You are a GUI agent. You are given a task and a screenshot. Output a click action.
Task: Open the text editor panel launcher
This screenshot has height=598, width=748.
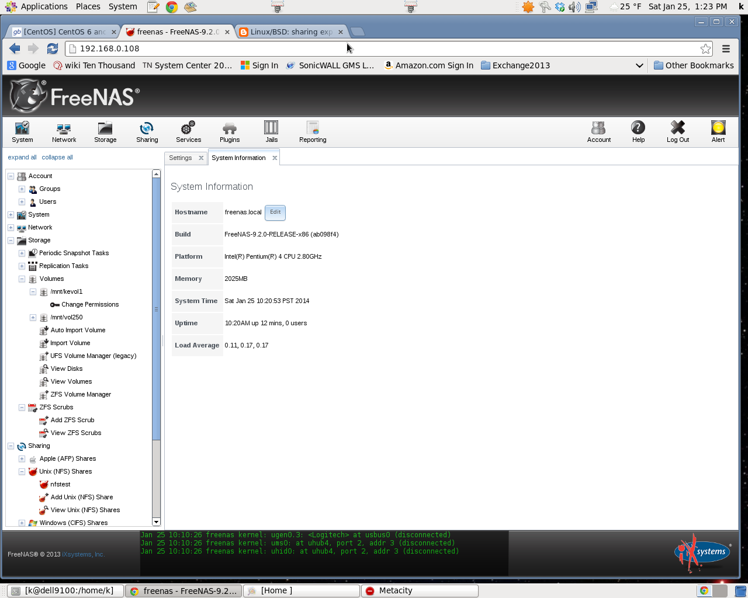pos(153,7)
